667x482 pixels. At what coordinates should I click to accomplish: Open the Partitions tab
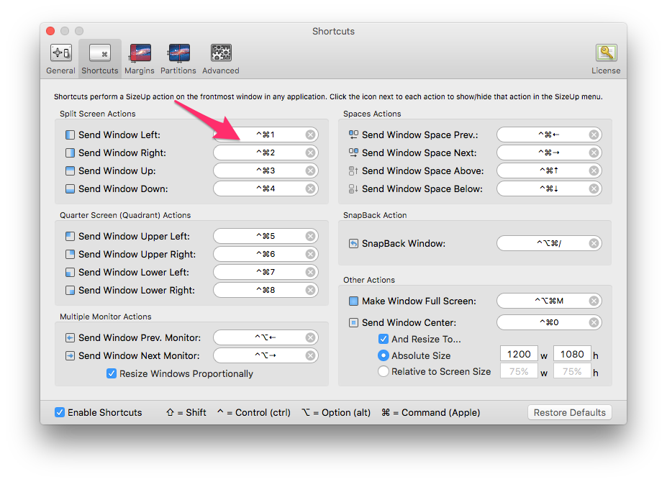click(178, 59)
